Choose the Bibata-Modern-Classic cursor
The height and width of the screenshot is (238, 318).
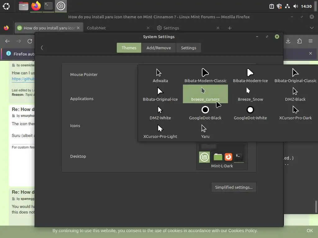point(205,76)
